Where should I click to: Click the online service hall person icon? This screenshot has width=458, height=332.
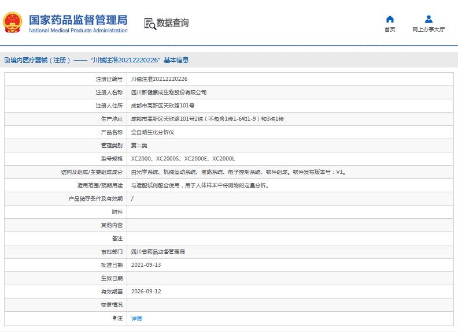[429, 19]
